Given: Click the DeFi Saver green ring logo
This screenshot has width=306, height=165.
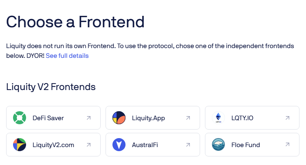Looking at the screenshot, I should [19, 118].
